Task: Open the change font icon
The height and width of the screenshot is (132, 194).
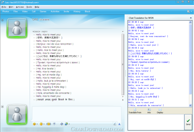Action: pos(62,124)
